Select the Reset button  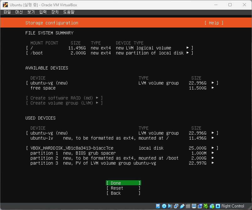[x=123, y=188]
